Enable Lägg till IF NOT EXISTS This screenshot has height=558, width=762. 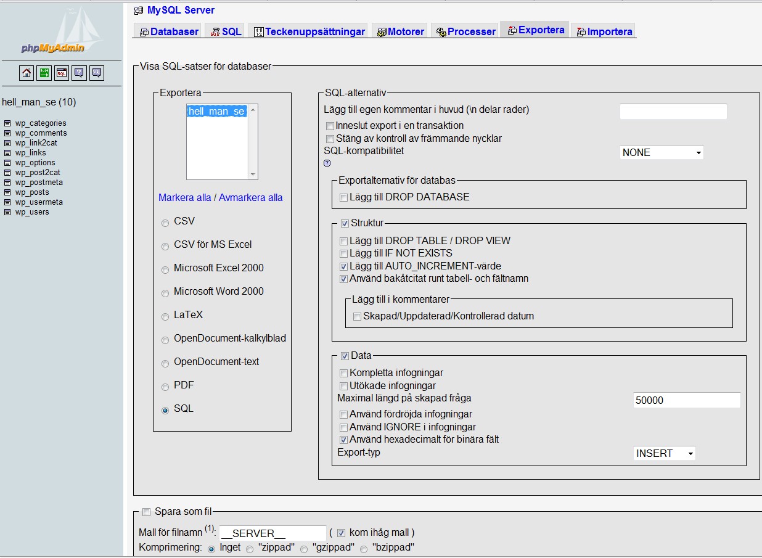(x=344, y=254)
